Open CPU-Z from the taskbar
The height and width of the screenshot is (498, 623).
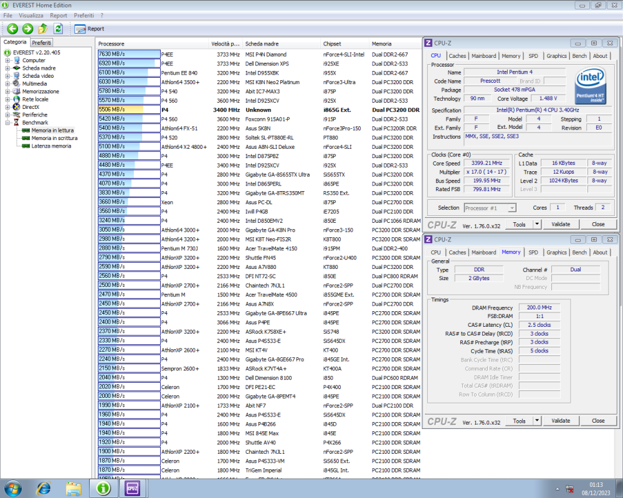click(x=132, y=489)
